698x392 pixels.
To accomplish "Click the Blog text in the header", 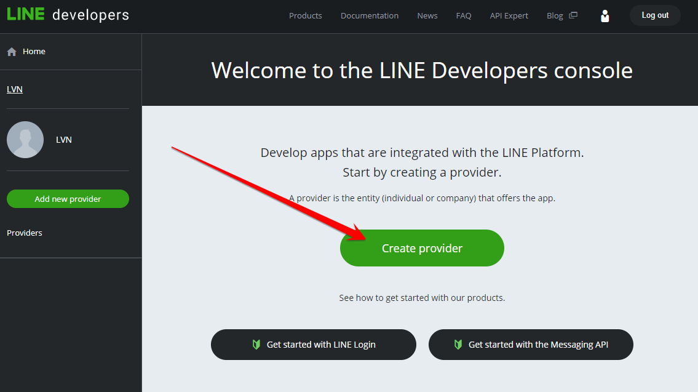I will [x=555, y=15].
